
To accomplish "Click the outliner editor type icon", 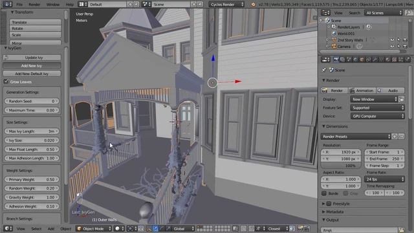I will pos(325,13).
